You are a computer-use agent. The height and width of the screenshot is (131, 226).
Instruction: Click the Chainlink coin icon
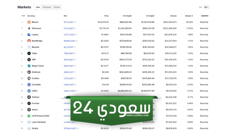(x=29, y=85)
